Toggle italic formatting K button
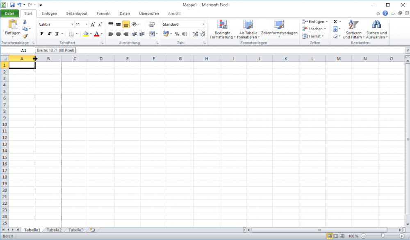The image size is (410, 240). (49, 34)
